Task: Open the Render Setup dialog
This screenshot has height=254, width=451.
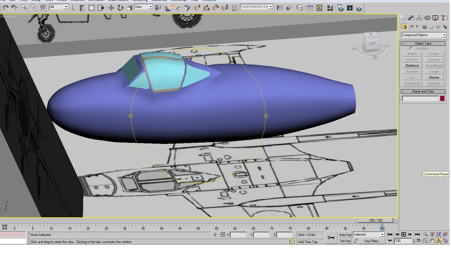Action: pos(341,8)
